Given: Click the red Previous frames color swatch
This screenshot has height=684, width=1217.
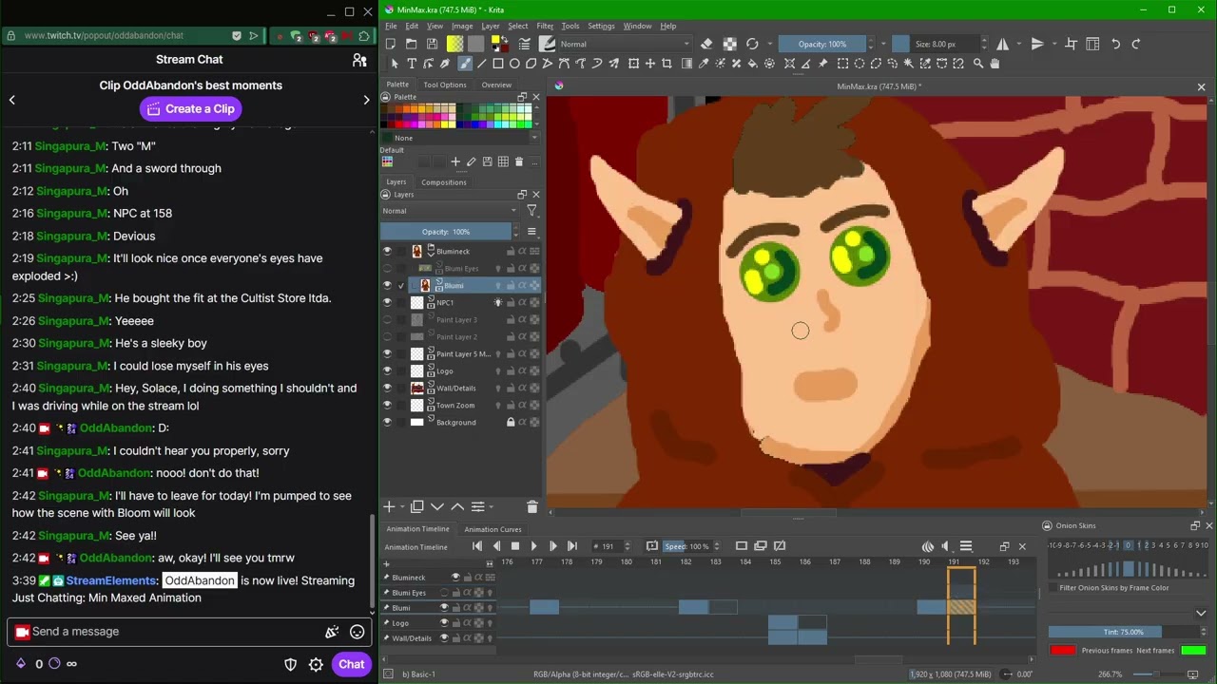Looking at the screenshot, I should pyautogui.click(x=1063, y=651).
